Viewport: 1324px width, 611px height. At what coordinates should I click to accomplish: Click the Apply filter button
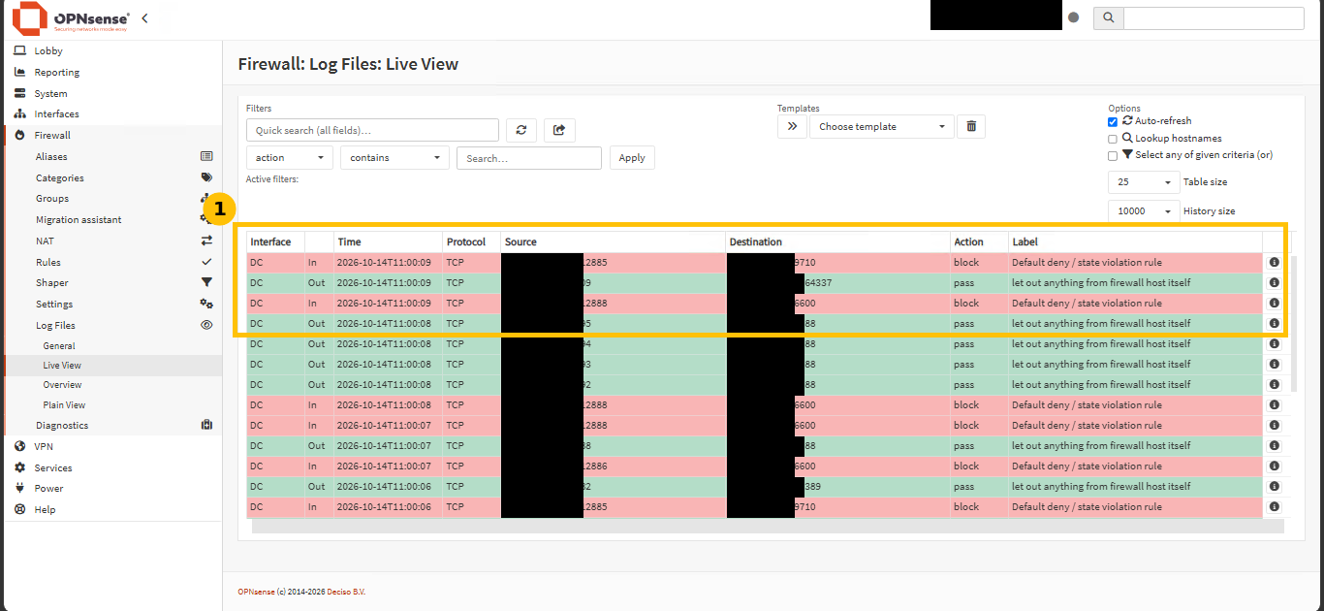632,158
